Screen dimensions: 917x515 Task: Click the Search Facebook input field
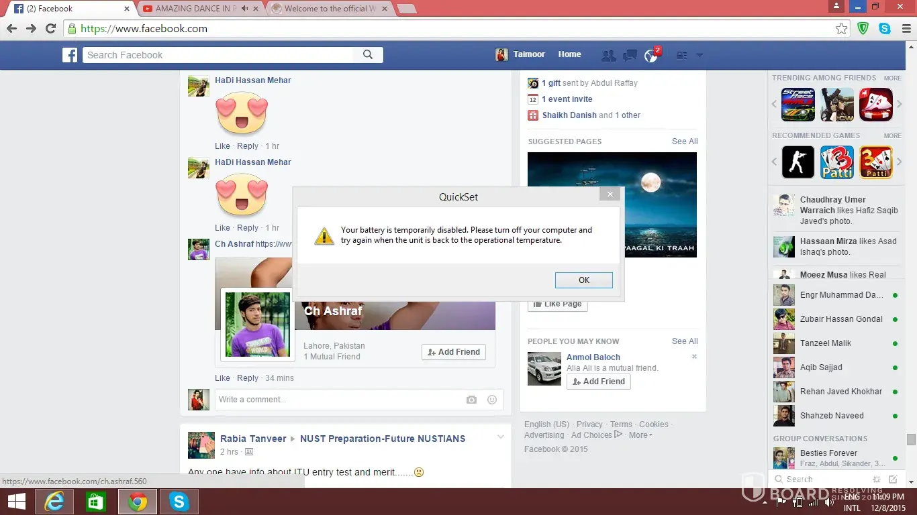222,55
